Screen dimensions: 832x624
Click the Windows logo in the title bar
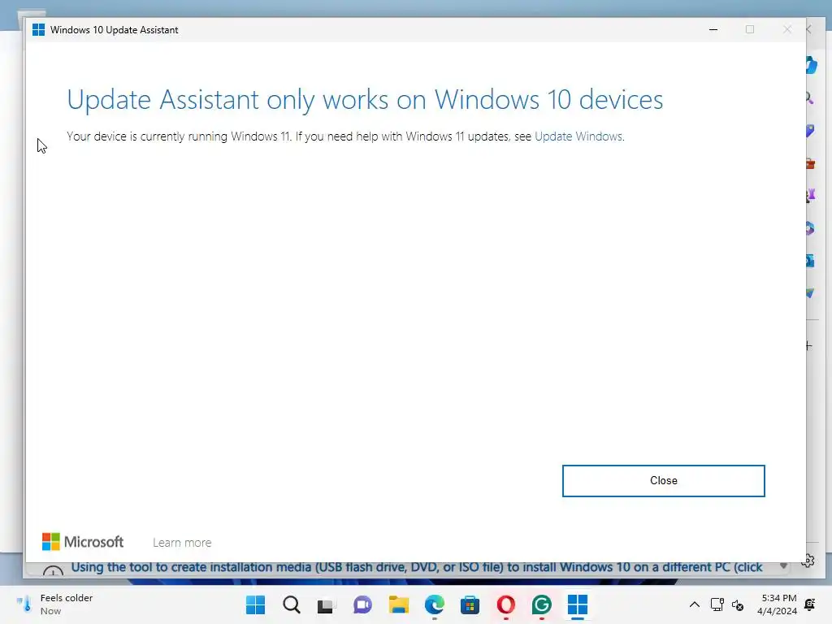click(38, 30)
